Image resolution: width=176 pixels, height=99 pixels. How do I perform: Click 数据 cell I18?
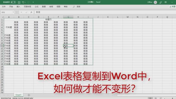tap(88, 64)
